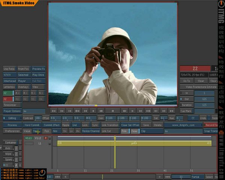Toggle the Lock button
Viewport: 225px width, 180px height.
85,125
